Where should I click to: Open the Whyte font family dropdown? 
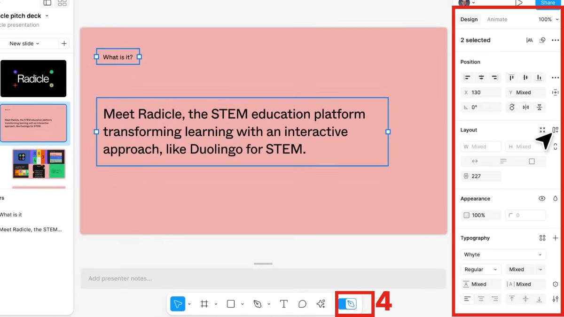[503, 255]
